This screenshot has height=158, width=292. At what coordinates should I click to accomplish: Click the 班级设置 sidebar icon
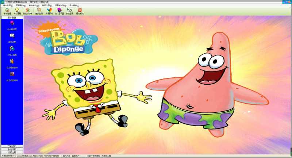[x=12, y=37]
